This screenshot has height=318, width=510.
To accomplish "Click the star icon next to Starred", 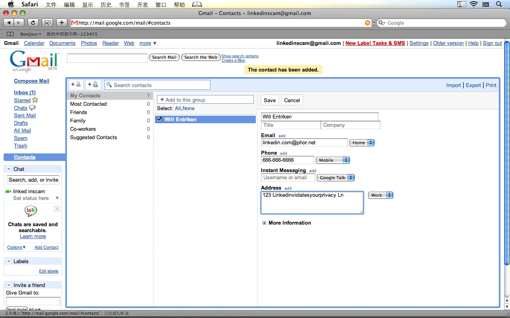I will click(x=35, y=100).
